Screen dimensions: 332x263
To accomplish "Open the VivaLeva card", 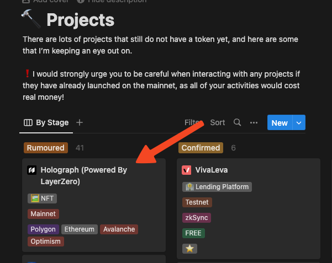I will (249, 208).
